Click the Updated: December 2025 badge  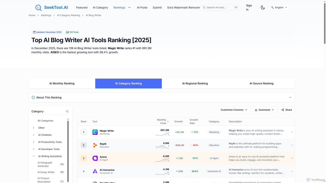coord(47,32)
